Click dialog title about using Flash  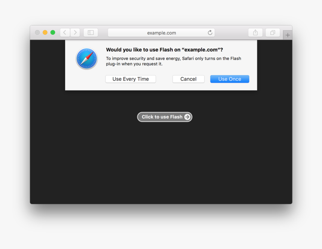(164, 50)
